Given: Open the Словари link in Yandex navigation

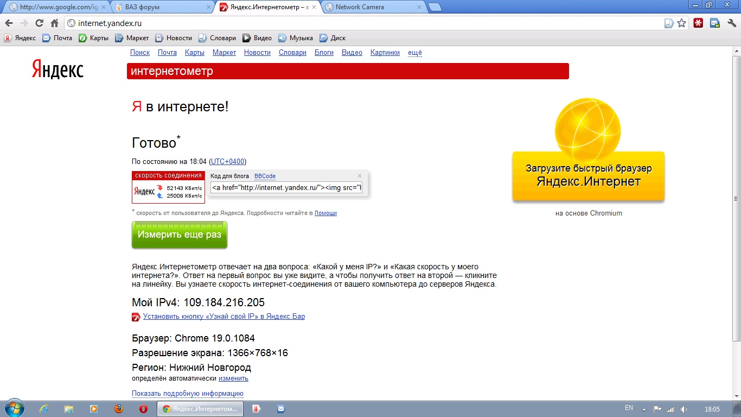Looking at the screenshot, I should pos(292,53).
